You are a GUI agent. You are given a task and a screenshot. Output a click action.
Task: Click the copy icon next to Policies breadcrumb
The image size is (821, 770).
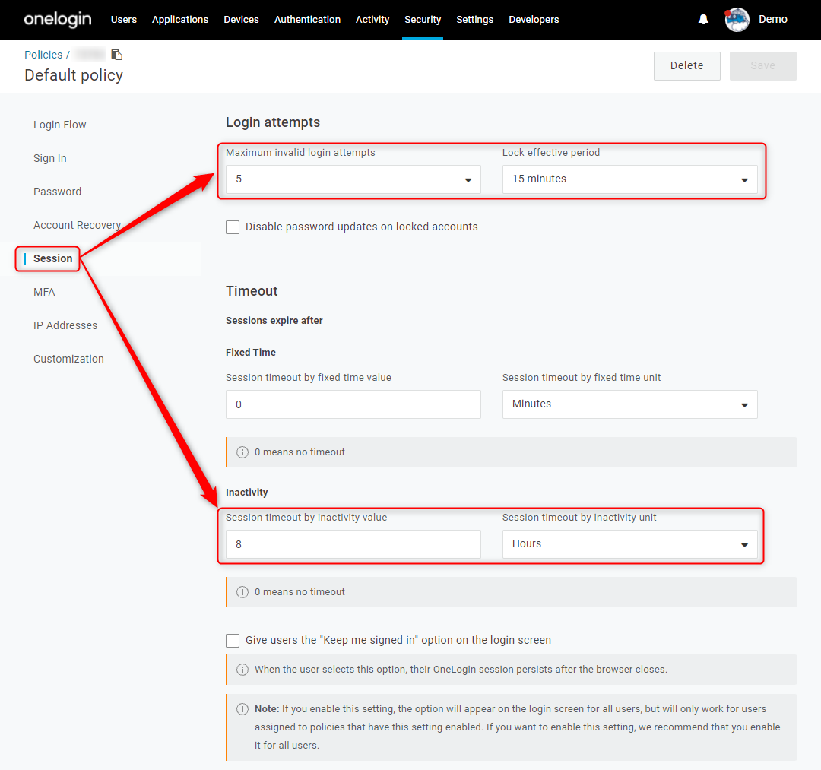117,55
